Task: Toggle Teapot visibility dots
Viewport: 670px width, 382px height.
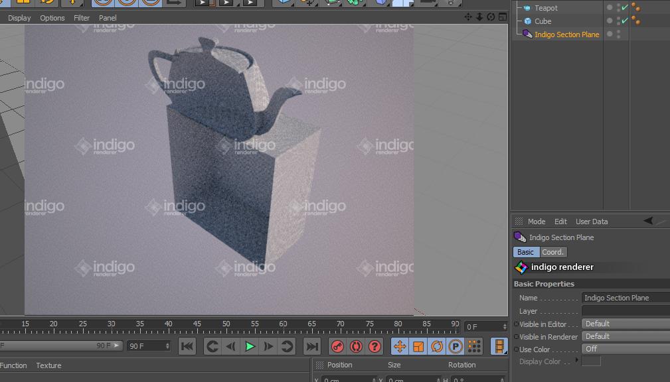Action: coord(618,8)
